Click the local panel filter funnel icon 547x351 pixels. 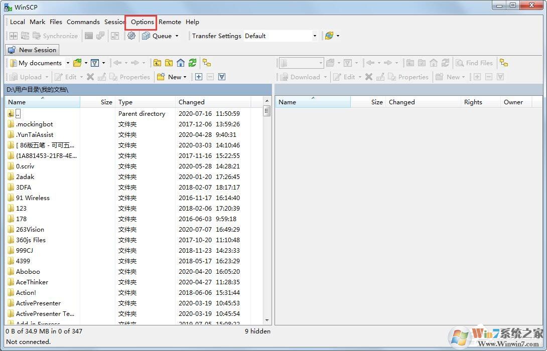tap(94, 63)
